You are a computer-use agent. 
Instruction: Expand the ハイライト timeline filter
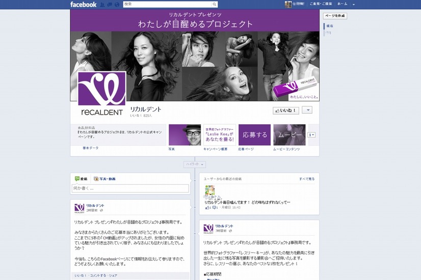(195, 164)
